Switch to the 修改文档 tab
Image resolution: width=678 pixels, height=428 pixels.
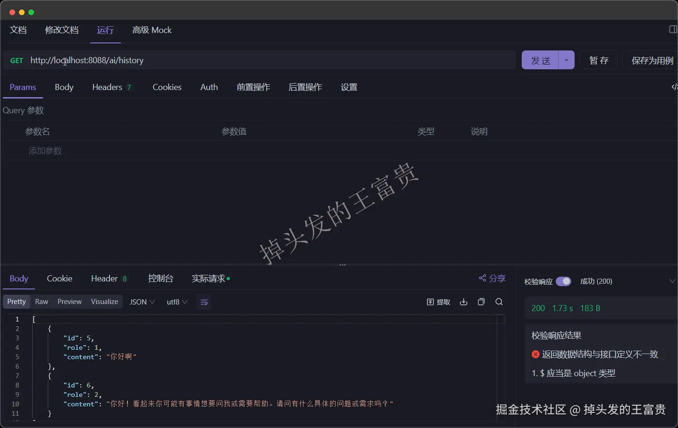coord(62,30)
